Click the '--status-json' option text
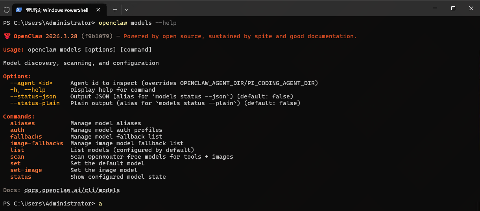Image resolution: width=480 pixels, height=211 pixels. coord(33,96)
